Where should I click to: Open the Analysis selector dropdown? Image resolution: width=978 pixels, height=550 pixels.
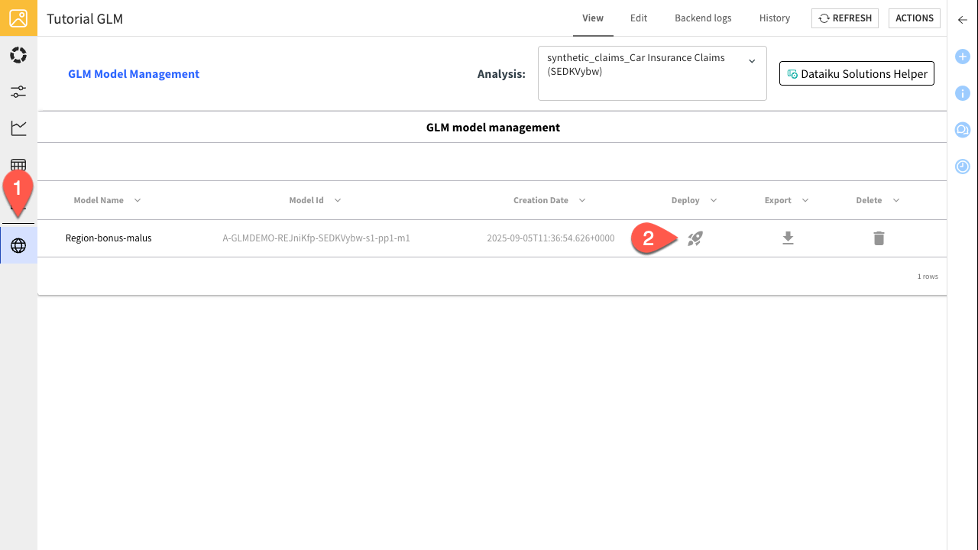751,60
